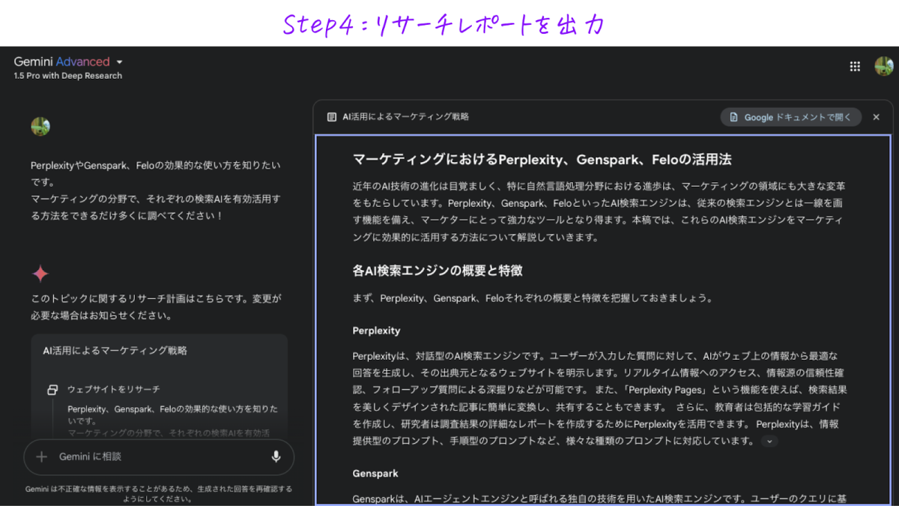Click the Gemini に相談 input field
The width and height of the screenshot is (899, 506).
coord(157,457)
